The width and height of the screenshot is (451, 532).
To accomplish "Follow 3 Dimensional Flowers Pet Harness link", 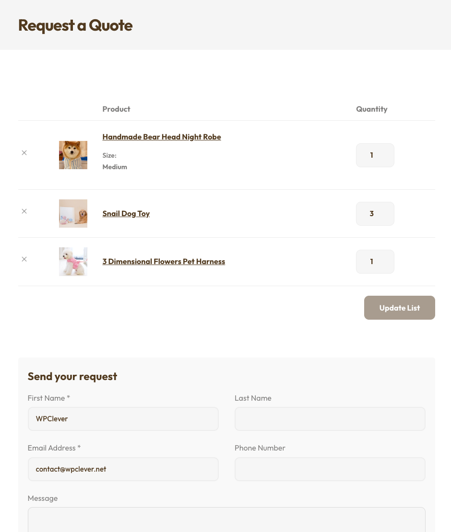I will click(x=164, y=262).
